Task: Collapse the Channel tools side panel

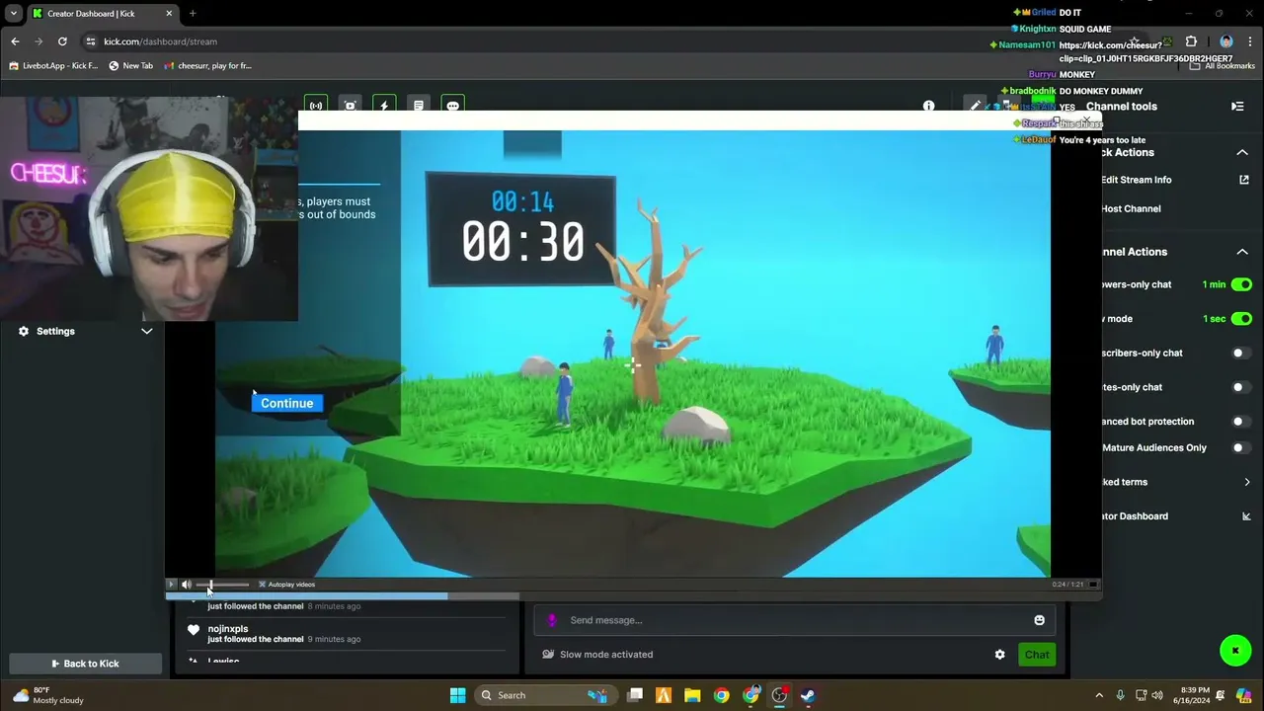Action: 1237,107
